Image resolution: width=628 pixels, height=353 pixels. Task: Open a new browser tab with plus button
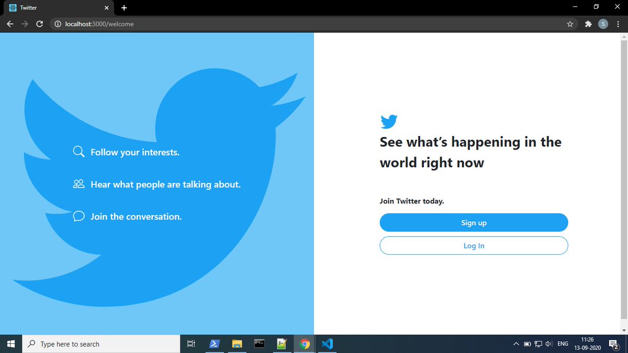(x=124, y=8)
